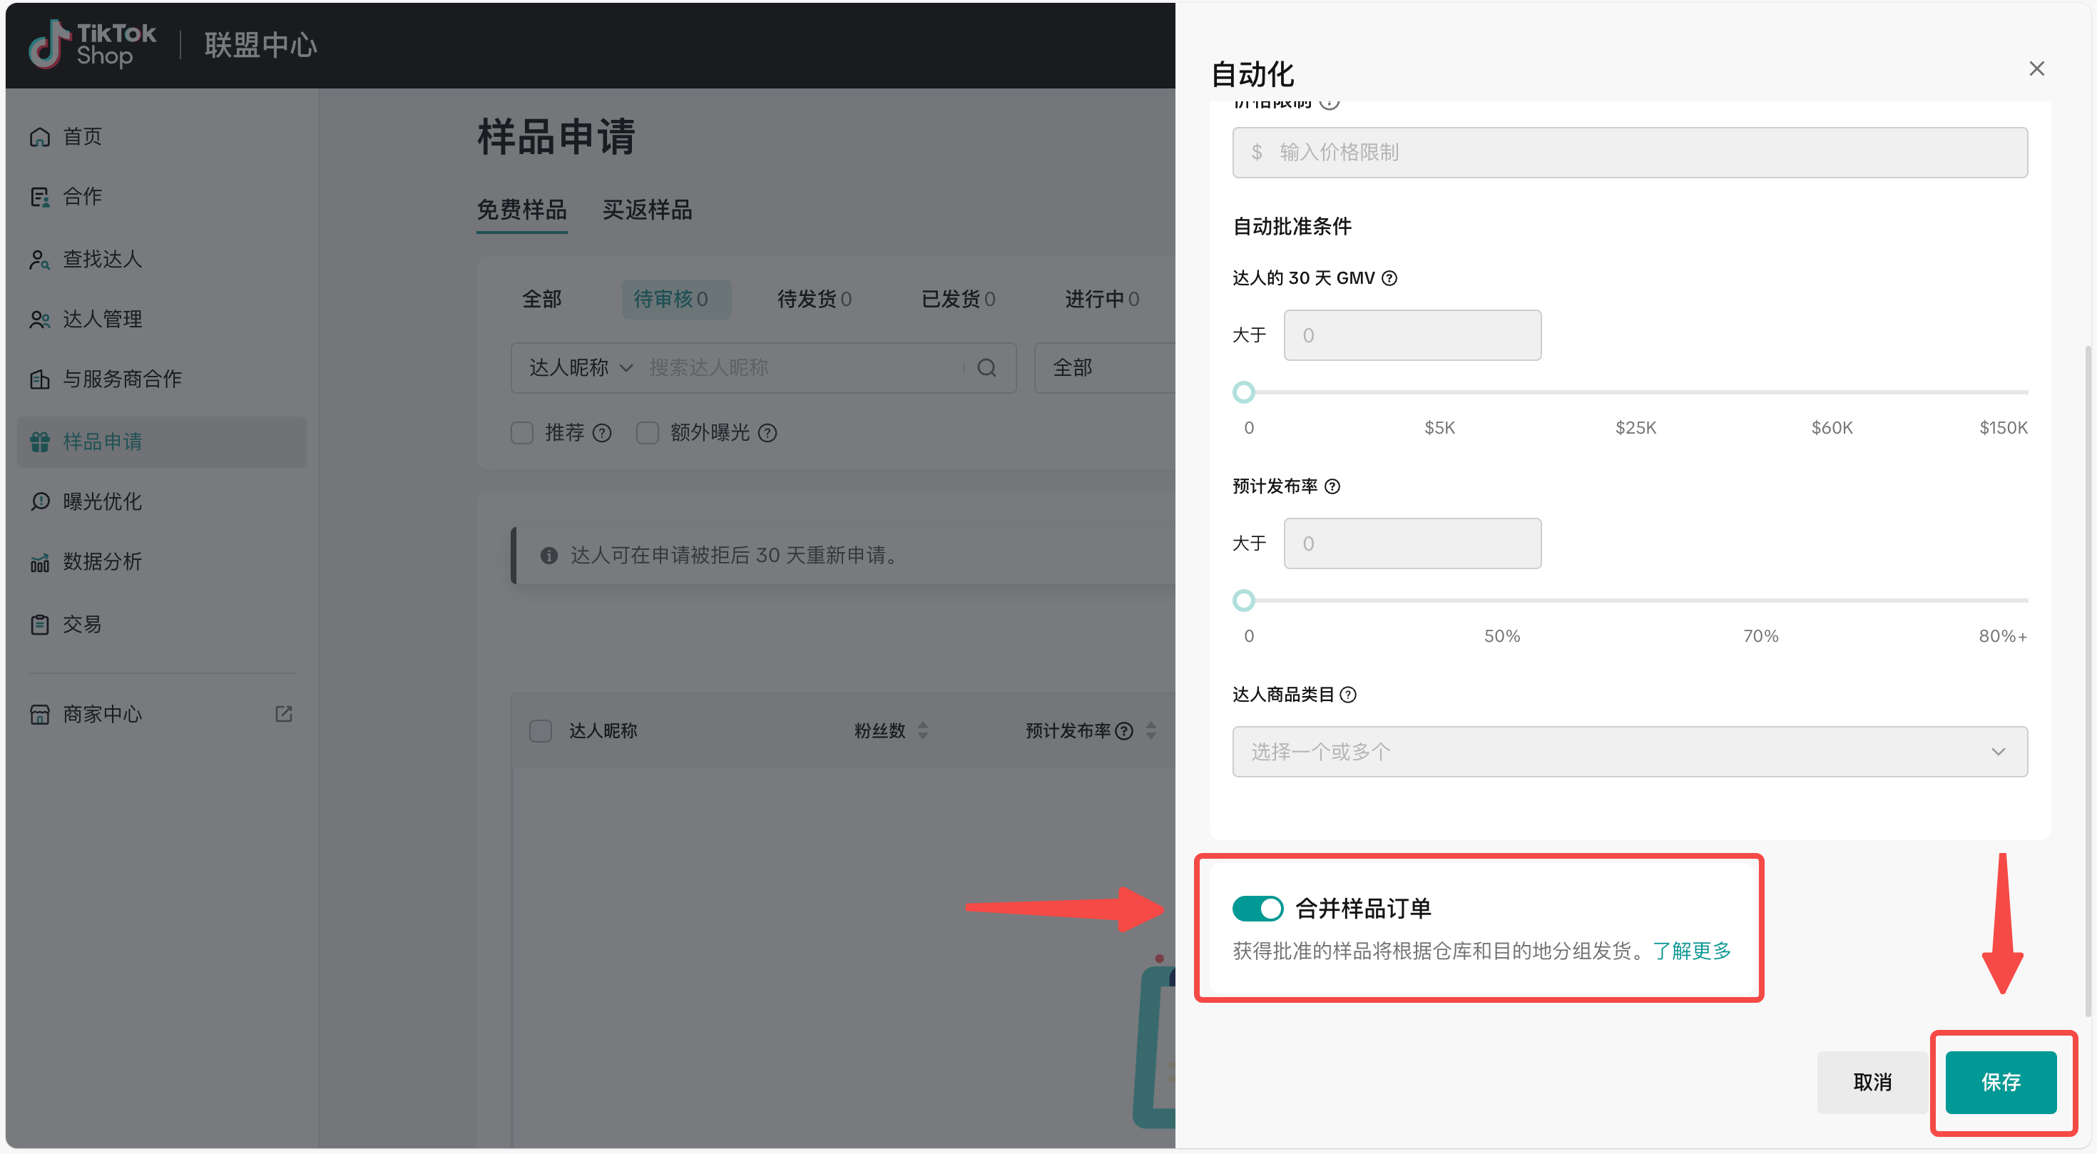Viewport: 2097px width, 1154px height.
Task: Open the 达人昵称 search type dropdown
Action: click(x=581, y=368)
